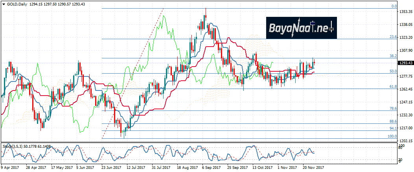The height and width of the screenshot is (172, 414).
Task: Click the BayaNaat.net logo
Action: coord(301,28)
